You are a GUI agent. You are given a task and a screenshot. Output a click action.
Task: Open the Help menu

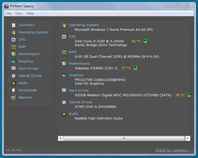pyautogui.click(x=30, y=13)
